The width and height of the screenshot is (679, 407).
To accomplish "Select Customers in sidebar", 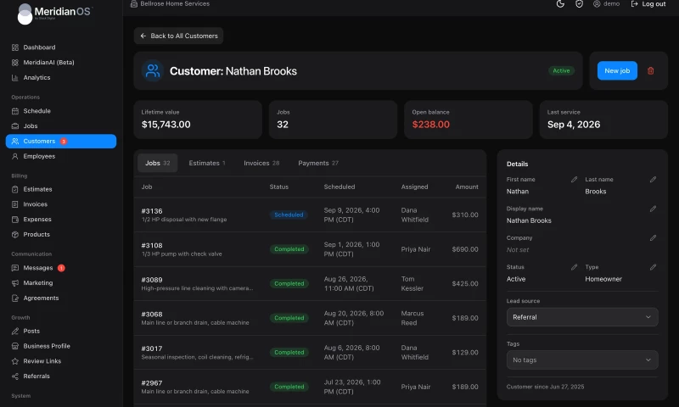I will pyautogui.click(x=61, y=141).
